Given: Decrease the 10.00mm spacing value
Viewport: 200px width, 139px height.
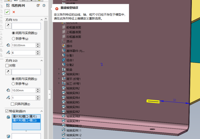Looking at the screenshot, I should tap(38, 91).
